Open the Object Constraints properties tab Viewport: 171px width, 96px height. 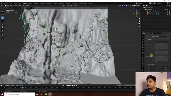click(143, 66)
